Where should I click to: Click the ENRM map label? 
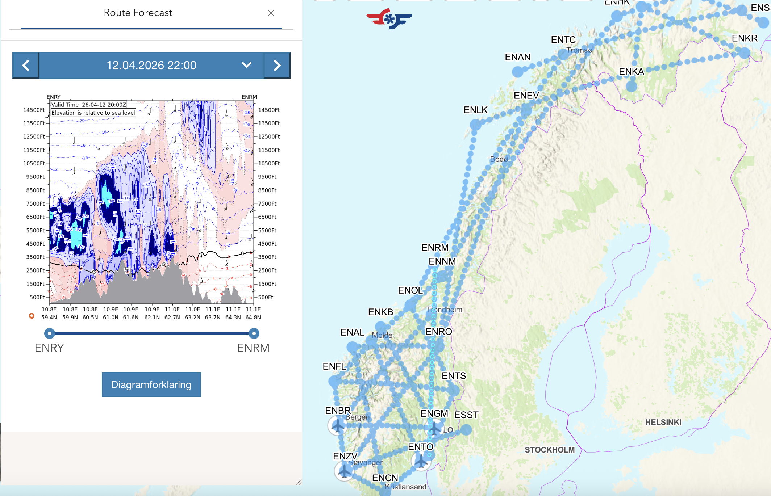[435, 248]
